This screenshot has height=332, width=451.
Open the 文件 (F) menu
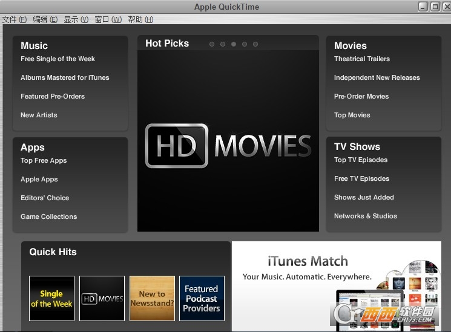pos(15,19)
